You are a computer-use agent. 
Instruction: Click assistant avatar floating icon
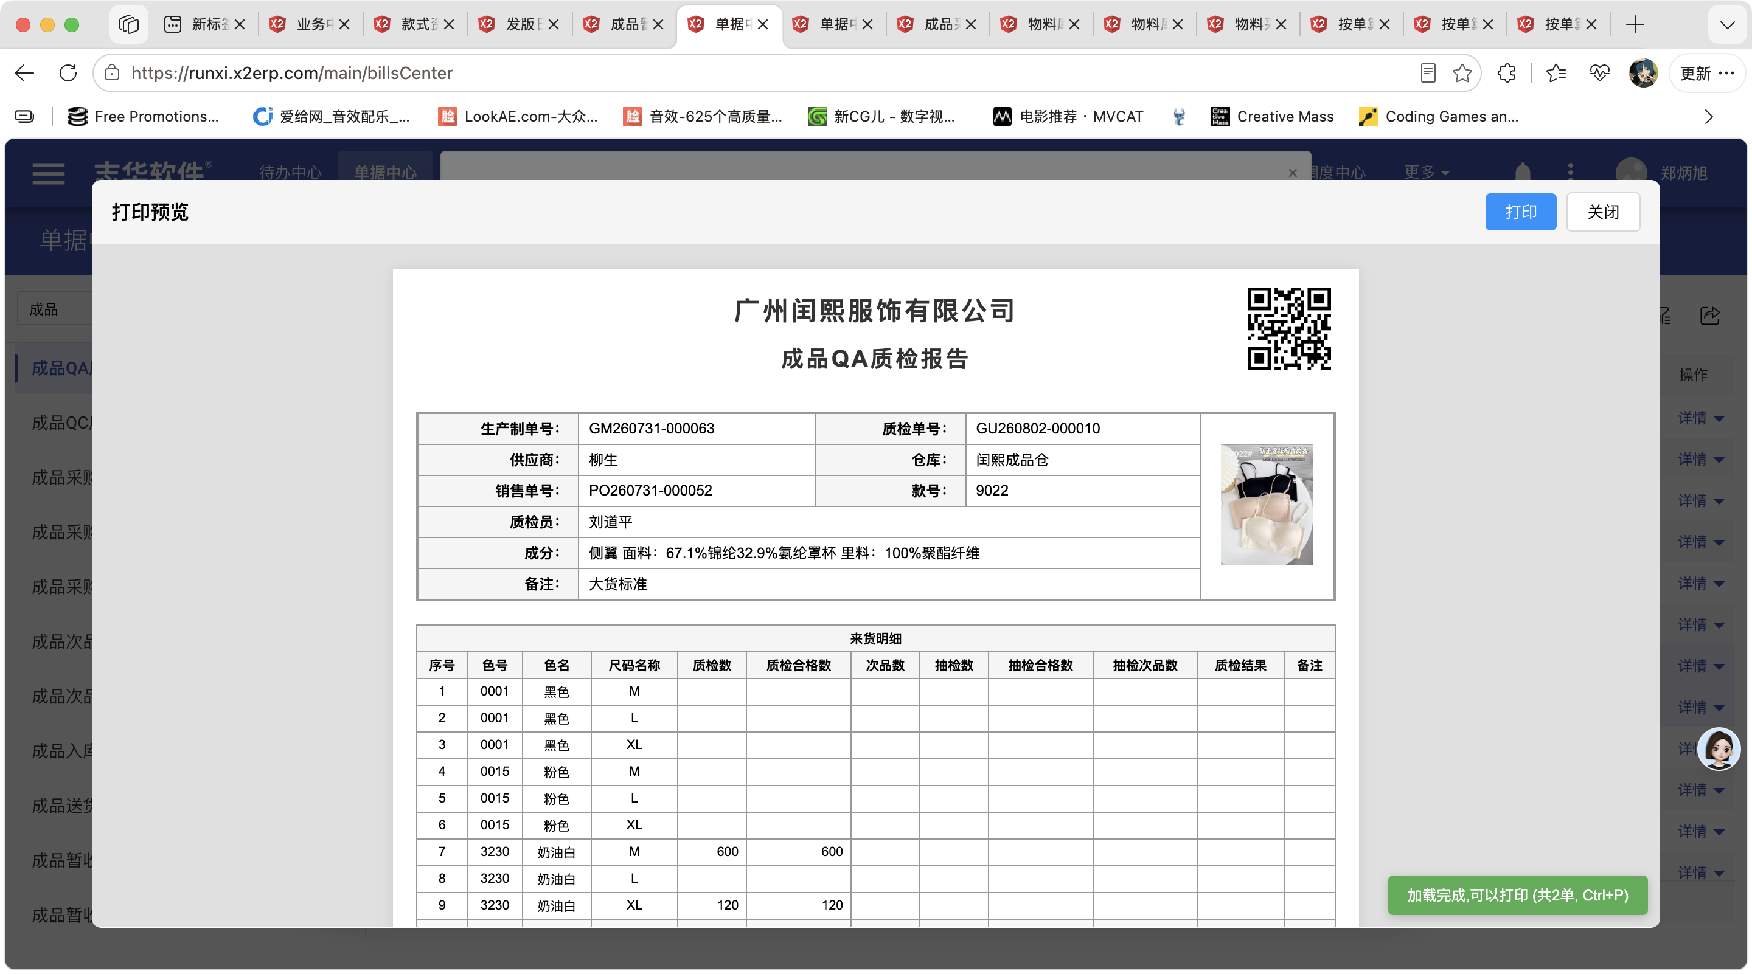(x=1719, y=748)
